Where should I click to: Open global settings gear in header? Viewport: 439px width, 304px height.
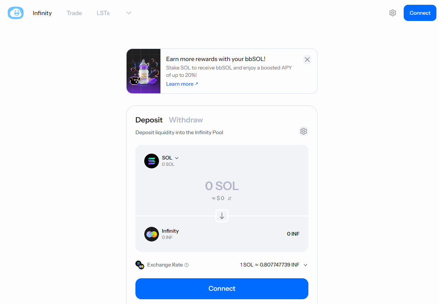[393, 13]
